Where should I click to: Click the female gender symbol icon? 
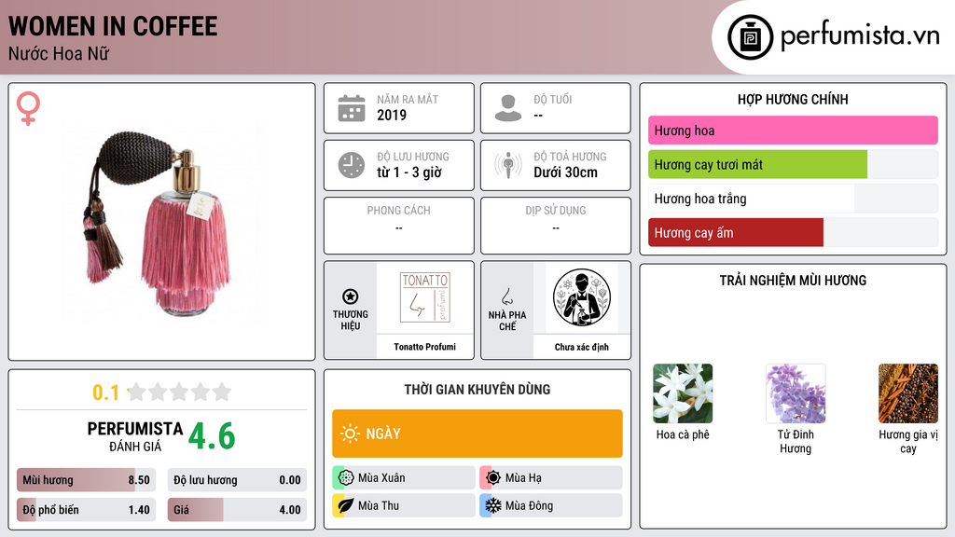28,108
